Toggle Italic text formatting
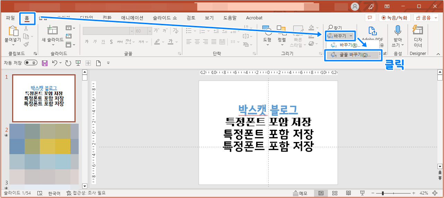444x198 pixels. 95,42
